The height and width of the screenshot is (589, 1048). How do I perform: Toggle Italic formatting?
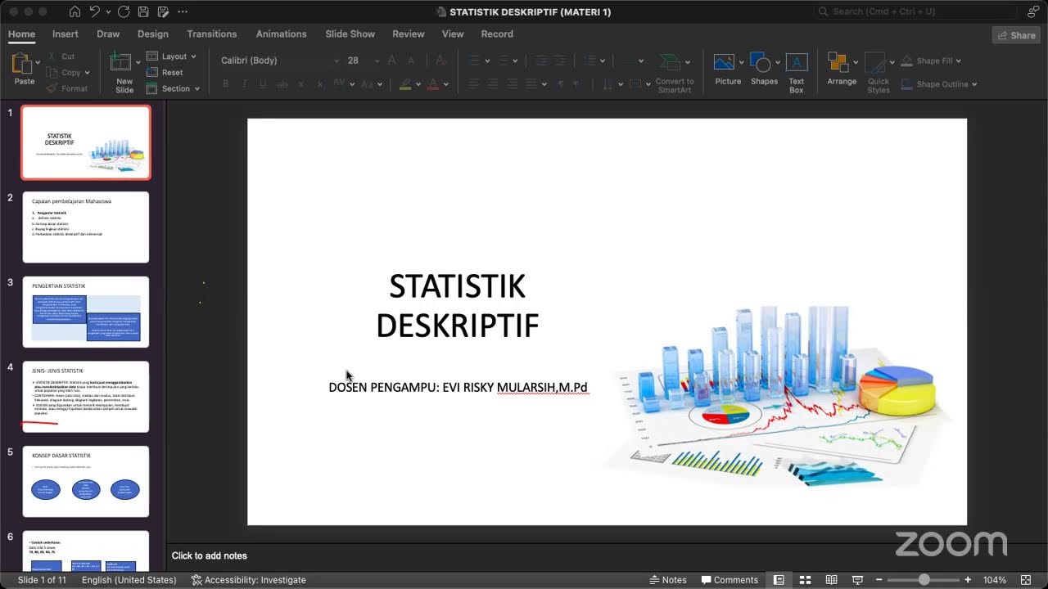click(x=244, y=84)
